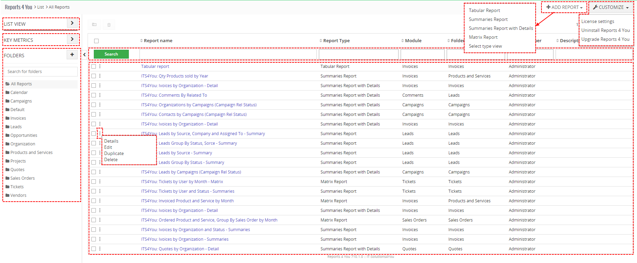
Task: Open row actions for Quotes by Organization - Detail
Action: coord(100,249)
